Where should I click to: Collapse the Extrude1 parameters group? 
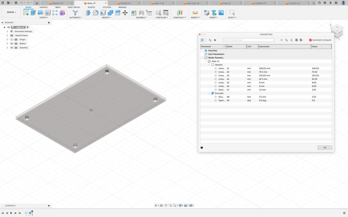[209, 93]
